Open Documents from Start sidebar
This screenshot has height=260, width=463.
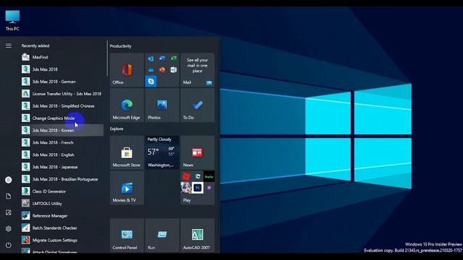pyautogui.click(x=9, y=196)
